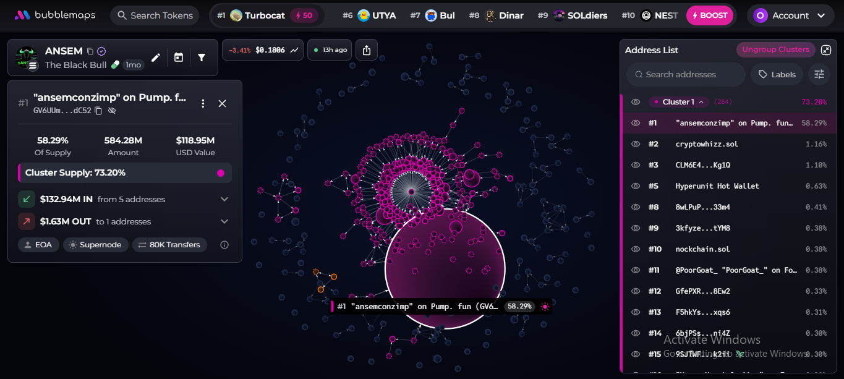Expand the $132.94M IN row

click(125, 199)
